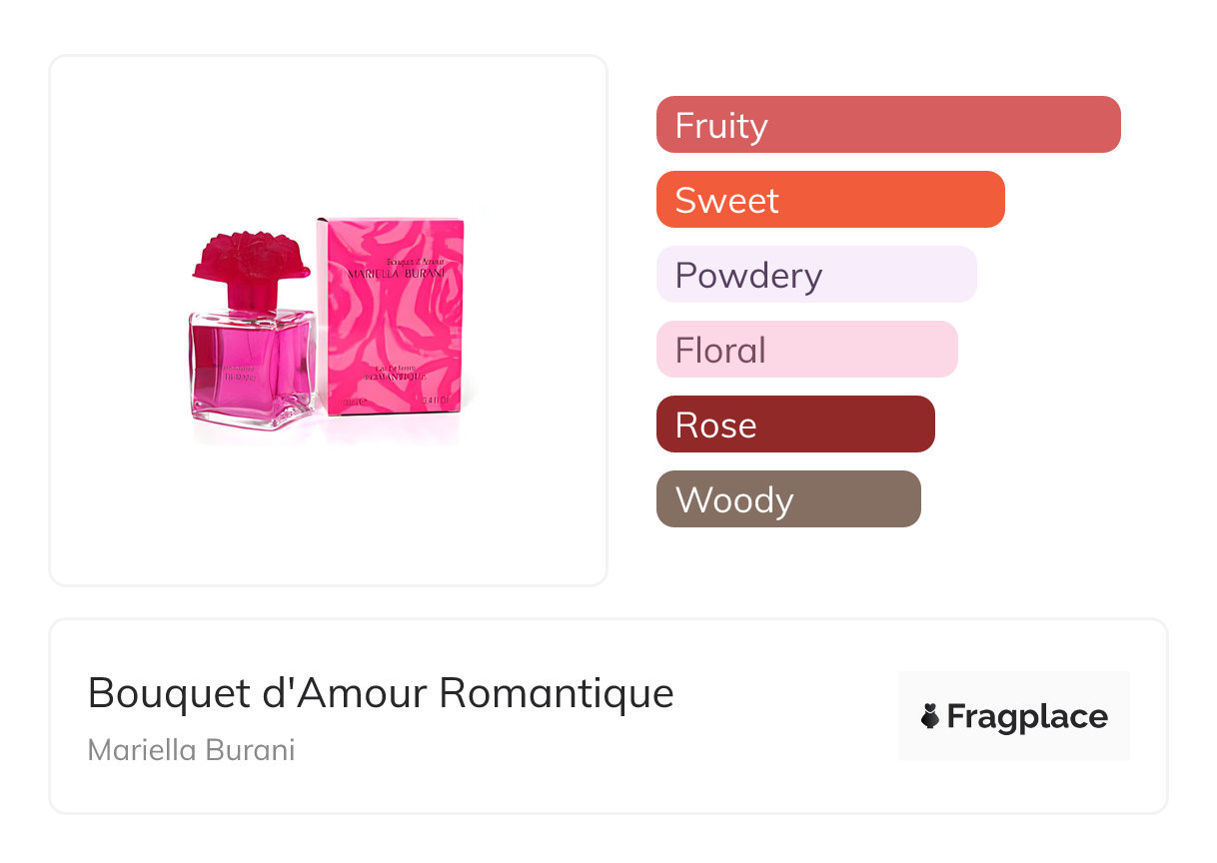Viewport: 1217px width, 863px height.
Task: Click the Fragplace perfume bottle logo icon
Action: pos(930,716)
